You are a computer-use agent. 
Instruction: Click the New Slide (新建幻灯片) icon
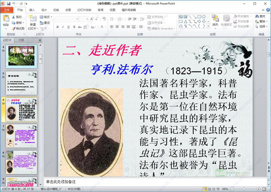click(x=33, y=19)
